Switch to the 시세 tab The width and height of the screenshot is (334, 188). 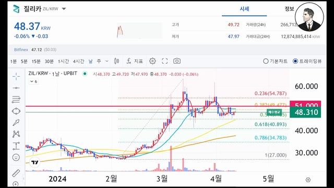[244, 9]
